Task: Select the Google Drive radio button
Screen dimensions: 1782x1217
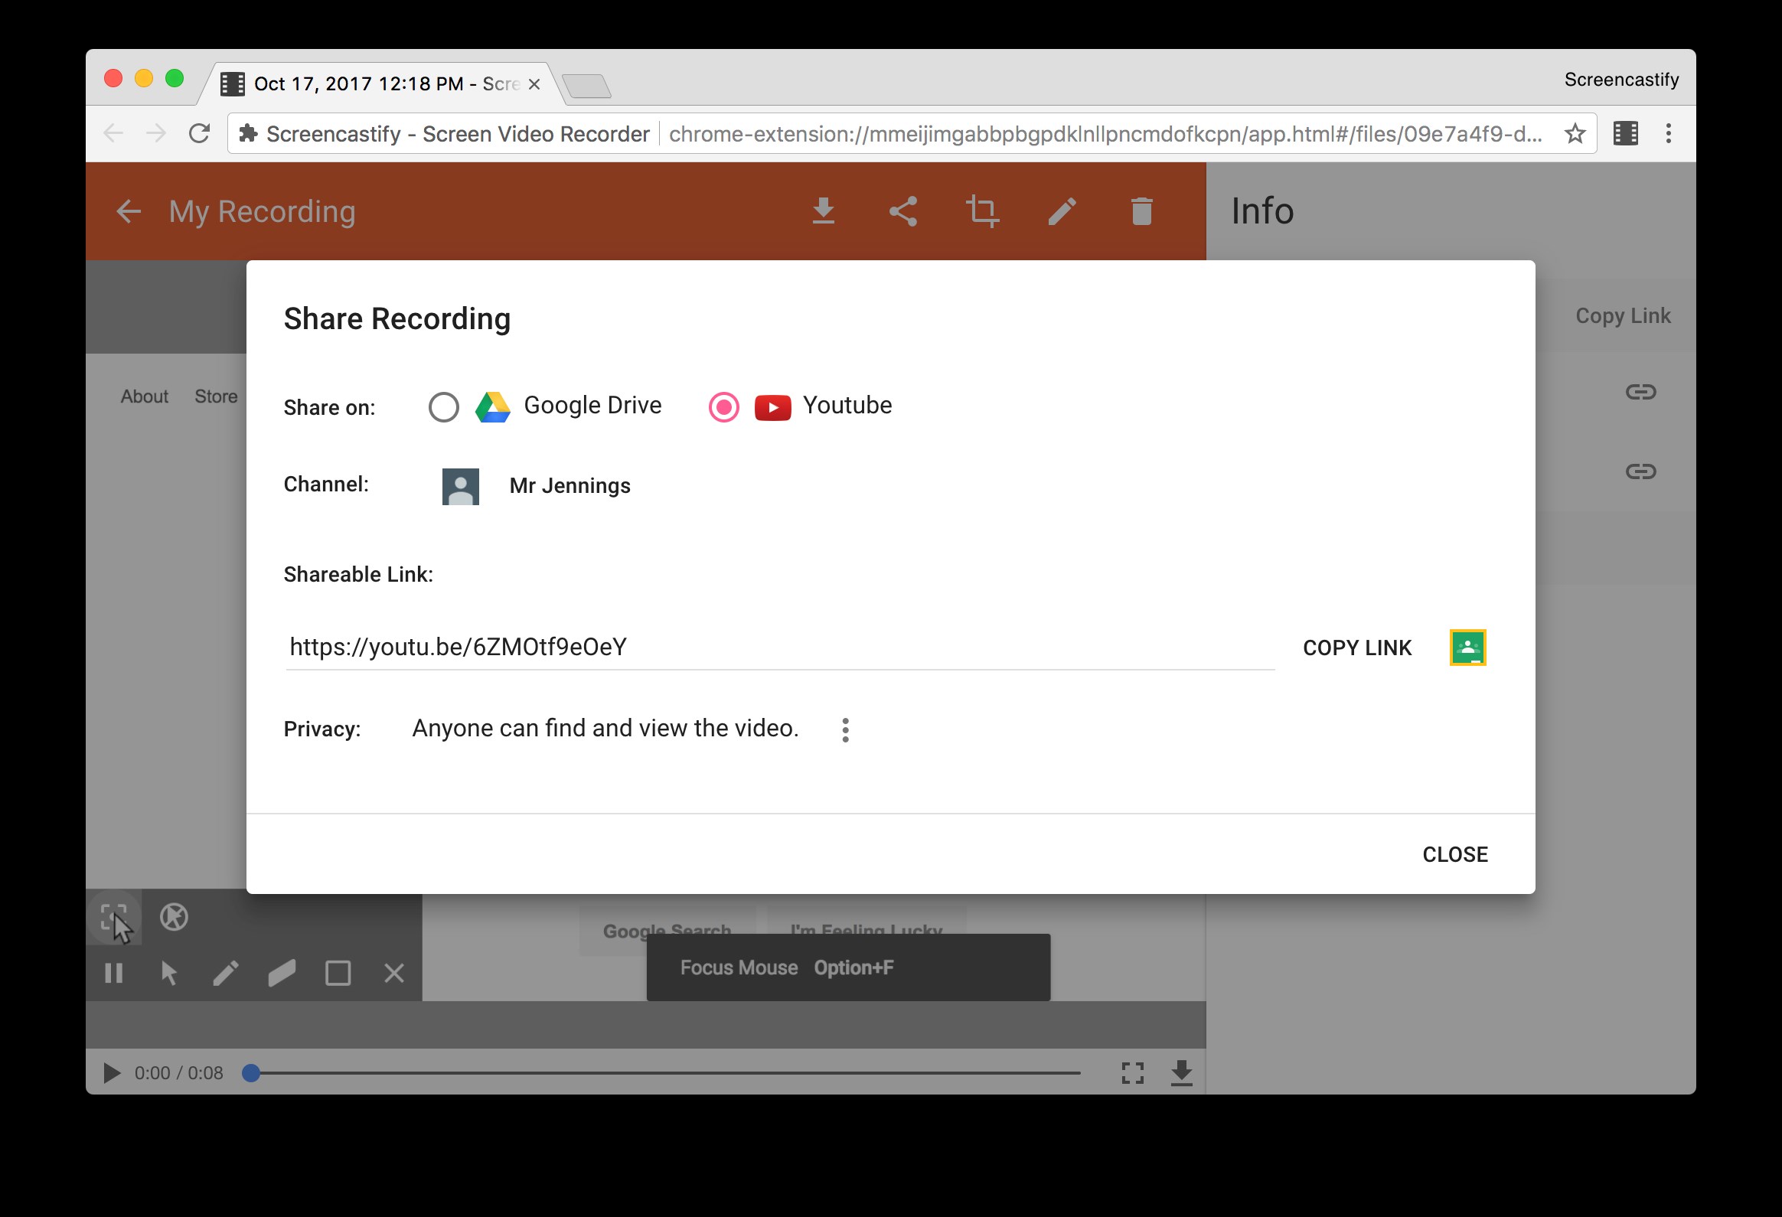Action: (x=444, y=407)
